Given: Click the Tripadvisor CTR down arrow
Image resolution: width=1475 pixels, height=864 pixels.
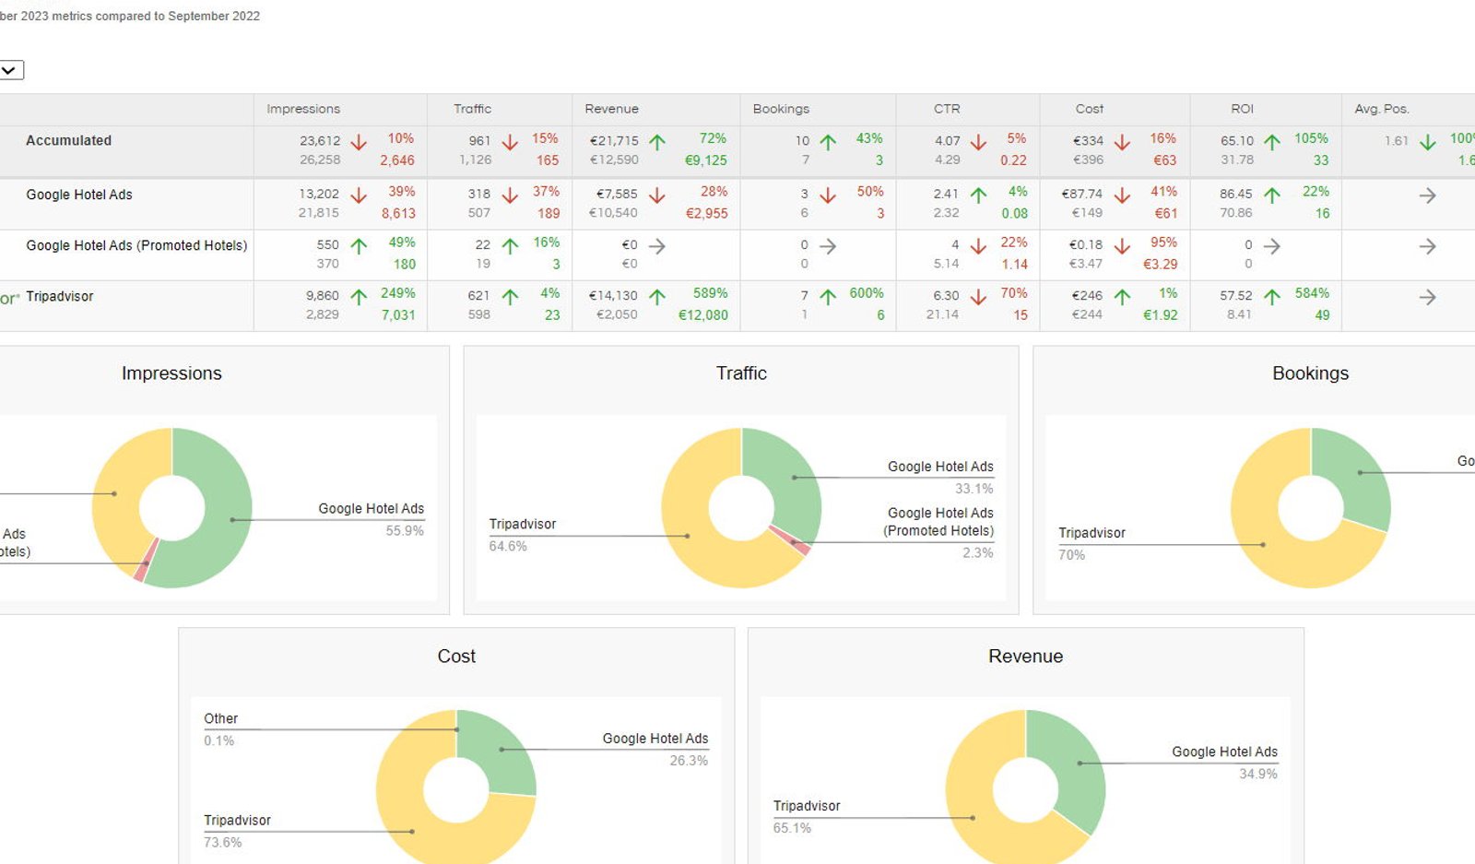Looking at the screenshot, I should tap(979, 297).
